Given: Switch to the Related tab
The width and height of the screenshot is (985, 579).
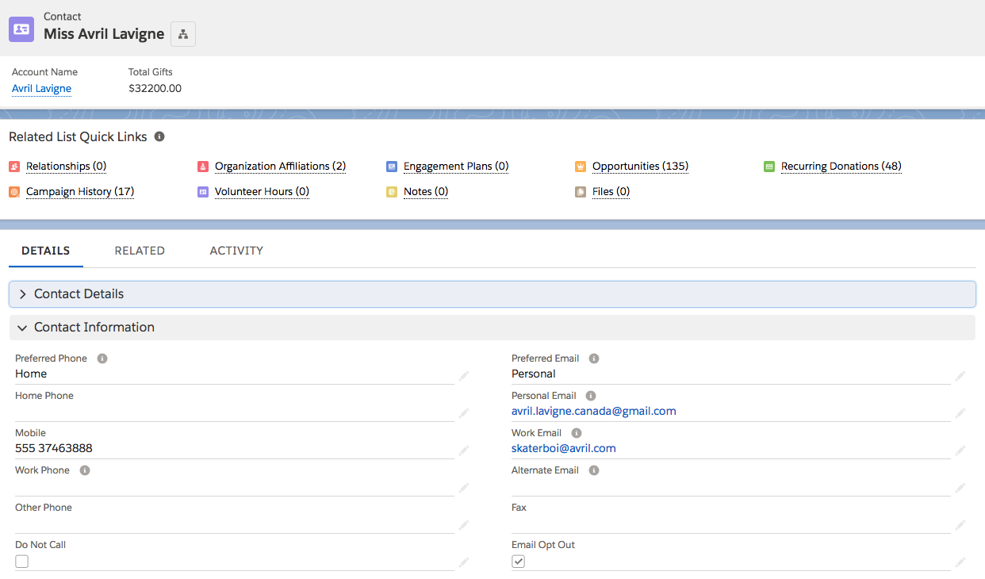Looking at the screenshot, I should click(x=140, y=251).
